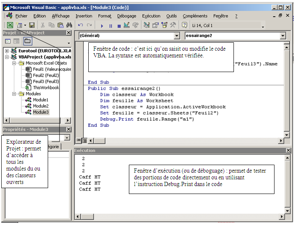Close the Projet - VBAProject panel
Image resolution: width=295 pixels, height=225 pixels.
(x=69, y=33)
